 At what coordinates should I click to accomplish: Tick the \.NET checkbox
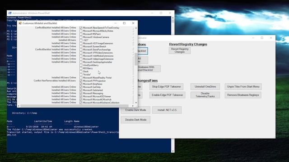point(81,40)
